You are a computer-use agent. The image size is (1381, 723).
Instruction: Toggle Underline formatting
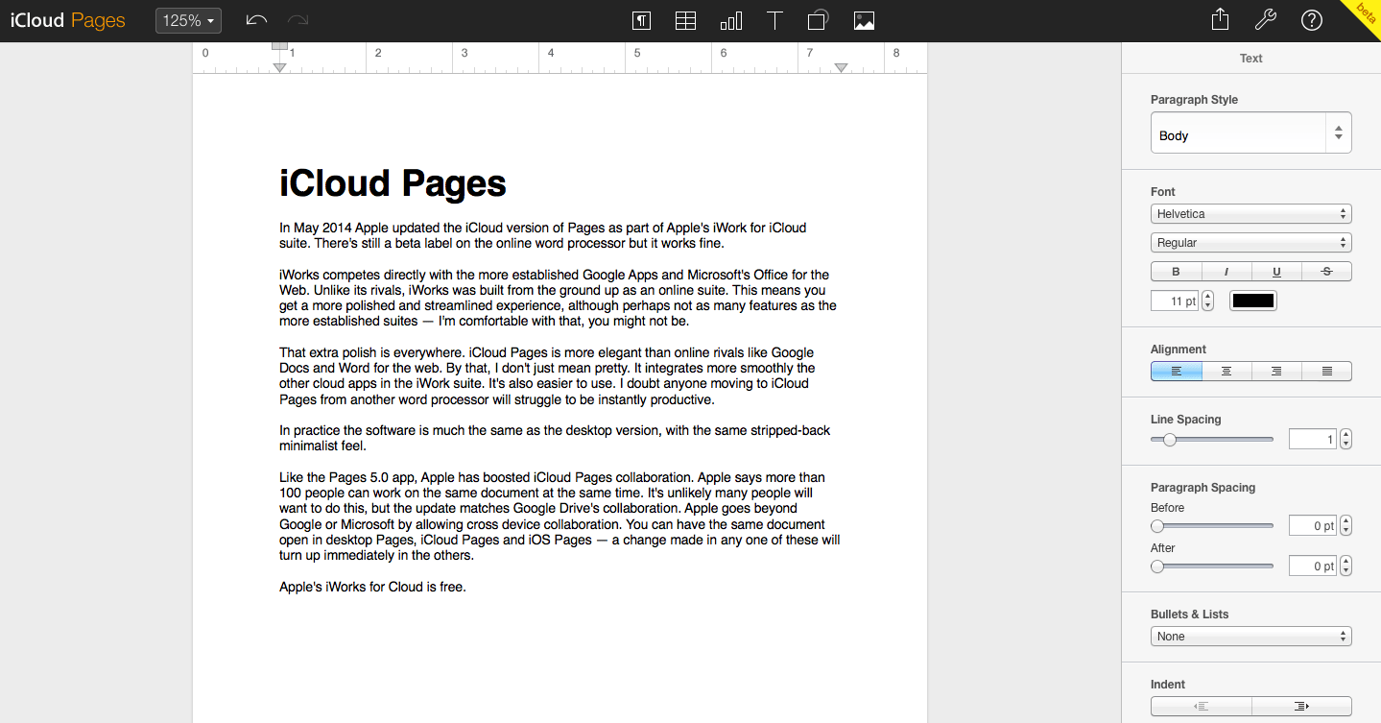(x=1276, y=272)
